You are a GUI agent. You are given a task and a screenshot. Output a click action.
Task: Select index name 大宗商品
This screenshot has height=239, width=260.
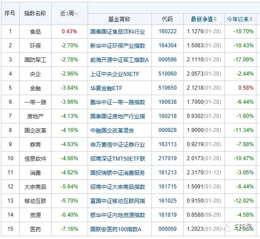pyautogui.click(x=35, y=187)
